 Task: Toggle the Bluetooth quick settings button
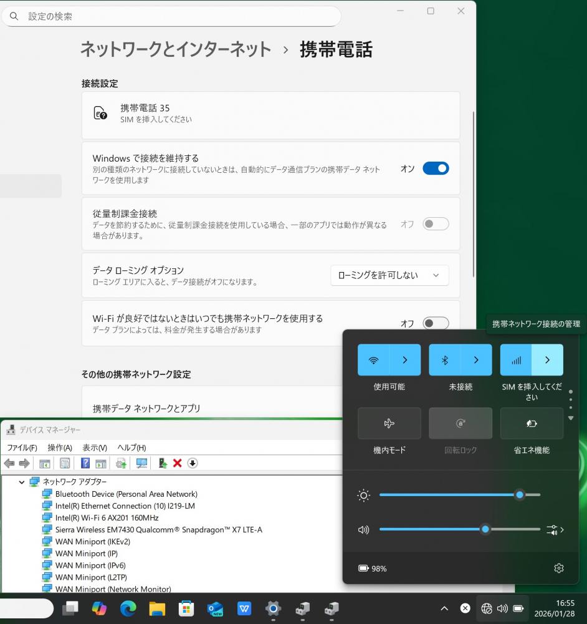445,360
